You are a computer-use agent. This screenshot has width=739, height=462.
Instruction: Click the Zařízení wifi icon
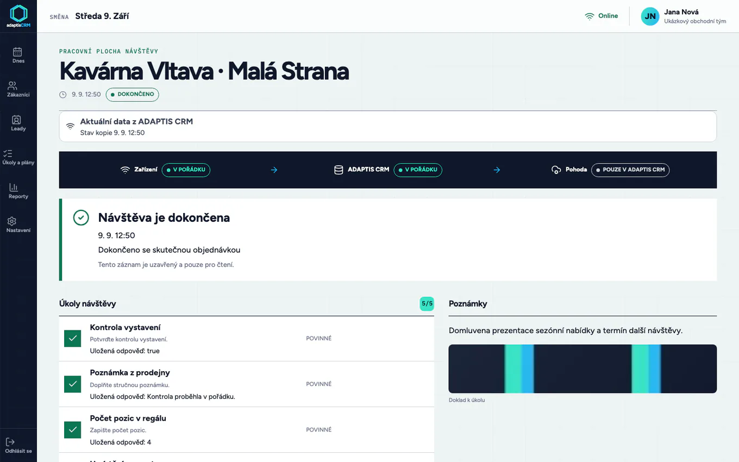pos(125,170)
